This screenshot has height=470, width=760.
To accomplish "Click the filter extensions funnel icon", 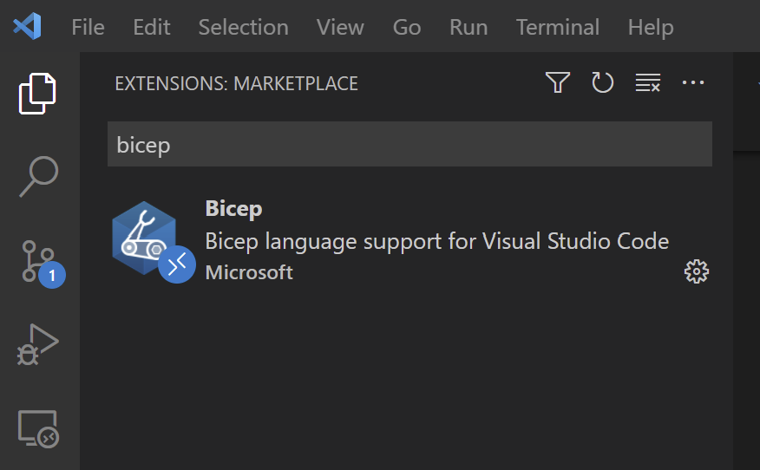I will (557, 83).
